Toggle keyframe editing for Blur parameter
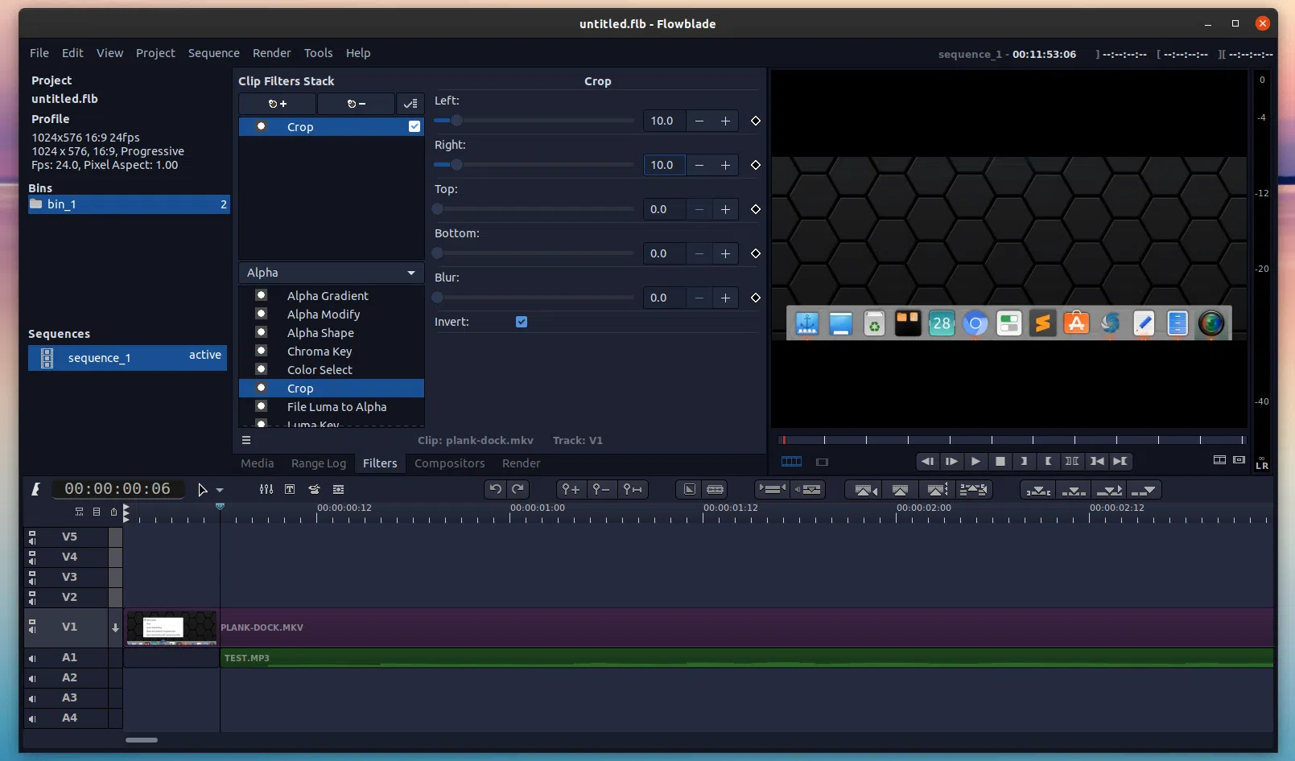 755,298
